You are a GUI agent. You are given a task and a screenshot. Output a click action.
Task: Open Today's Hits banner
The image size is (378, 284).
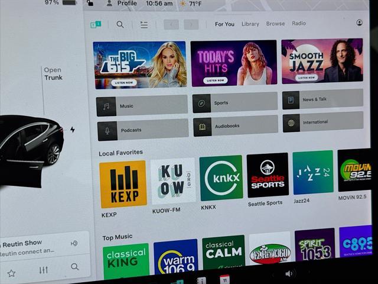point(234,63)
